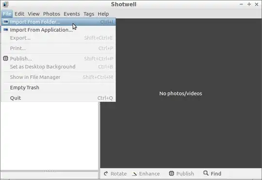Screen dimensions: 262x180
Task: Open the Events menu
Action: [72, 14]
